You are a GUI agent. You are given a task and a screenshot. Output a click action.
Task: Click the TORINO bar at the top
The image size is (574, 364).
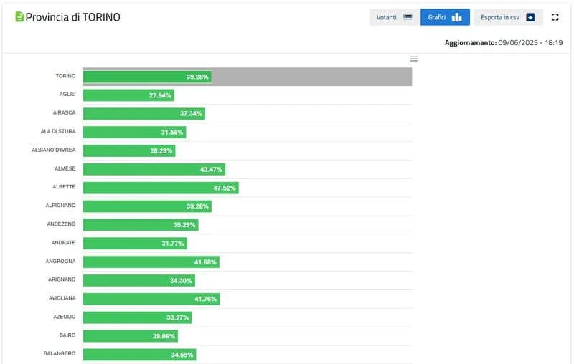[x=147, y=76]
